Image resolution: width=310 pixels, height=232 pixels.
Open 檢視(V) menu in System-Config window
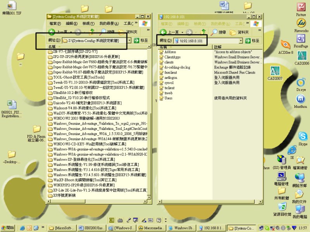[x=88, y=24]
